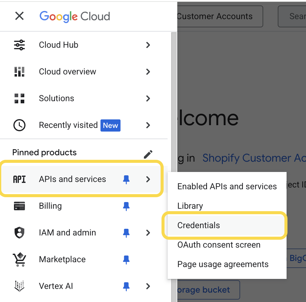Viewport: 306px width, 302px height.
Task: Close the navigation menu with X icon
Action: coord(19,16)
